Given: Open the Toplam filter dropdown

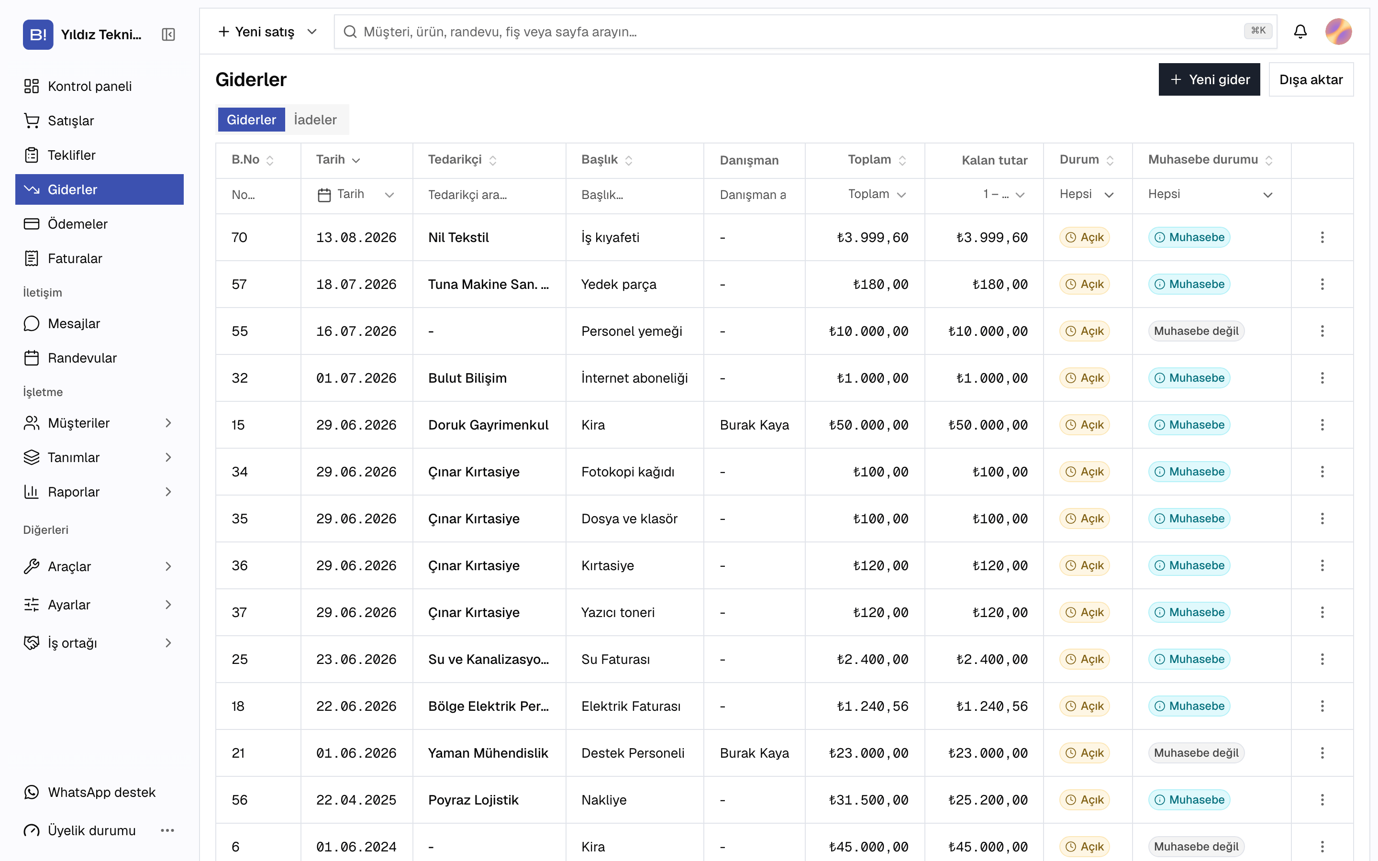Looking at the screenshot, I should coord(877,195).
